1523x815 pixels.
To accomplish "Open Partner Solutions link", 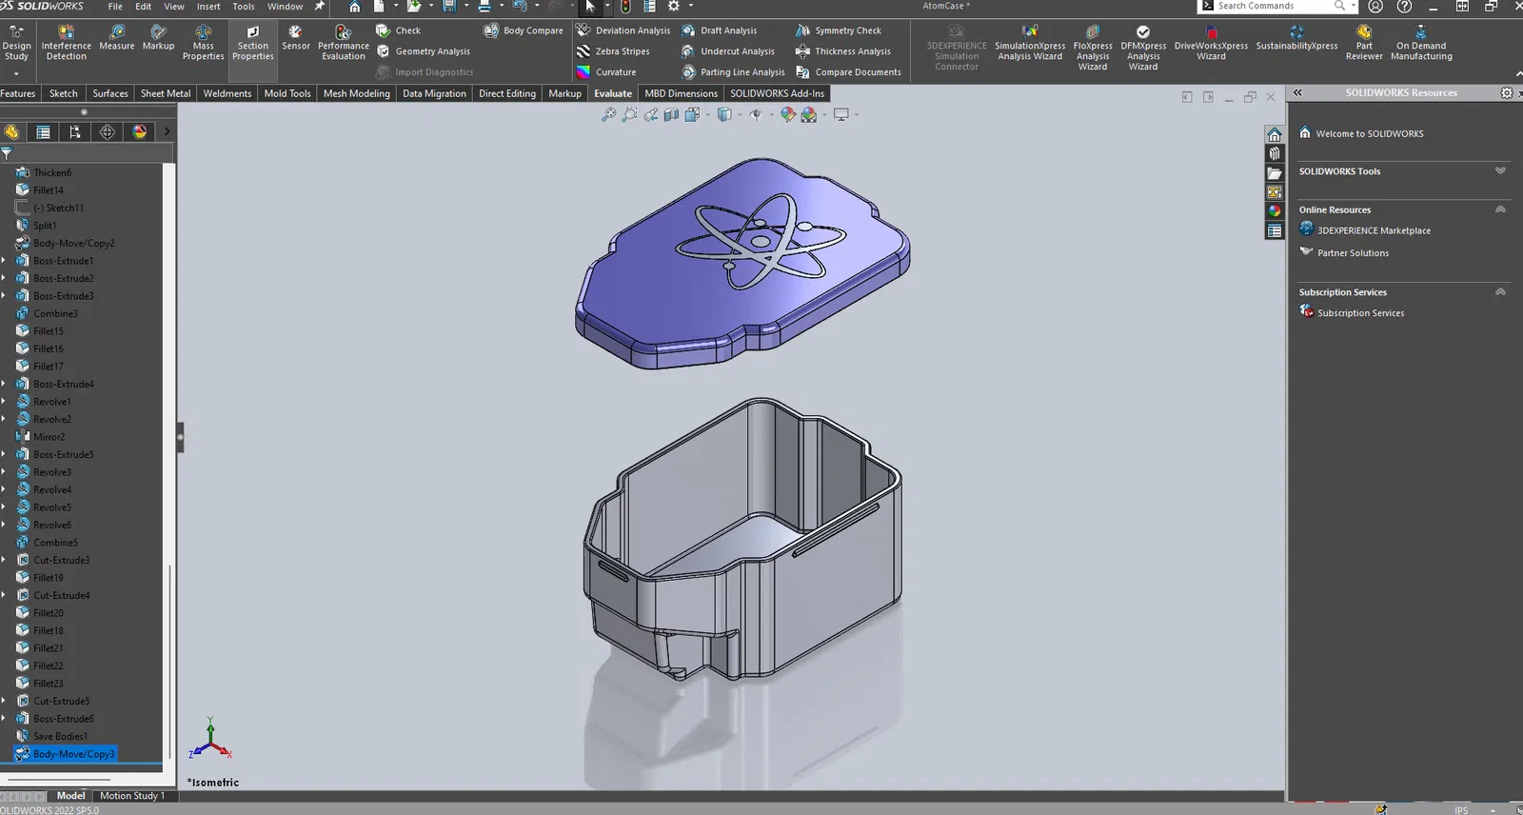I will 1344,253.
